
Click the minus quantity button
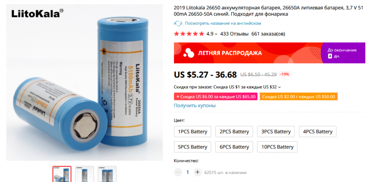tap(178, 172)
